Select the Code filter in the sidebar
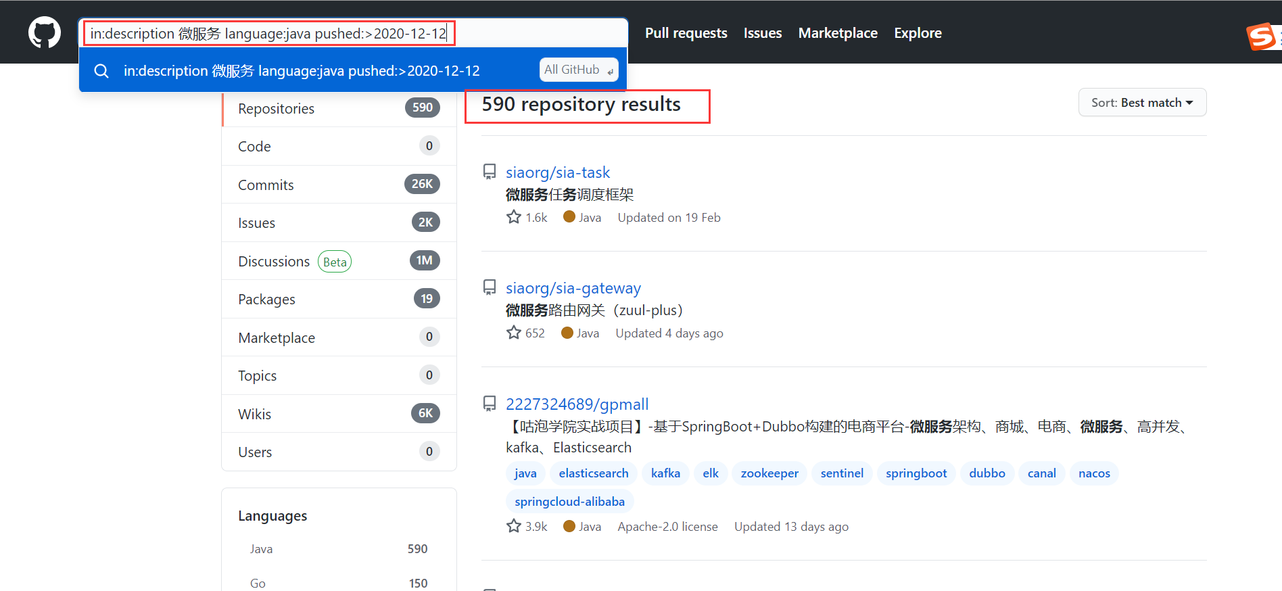1282x591 pixels. point(339,146)
